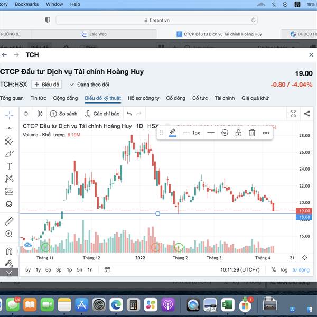
Task: Open more options in drawing toolbar
Action: (266, 133)
